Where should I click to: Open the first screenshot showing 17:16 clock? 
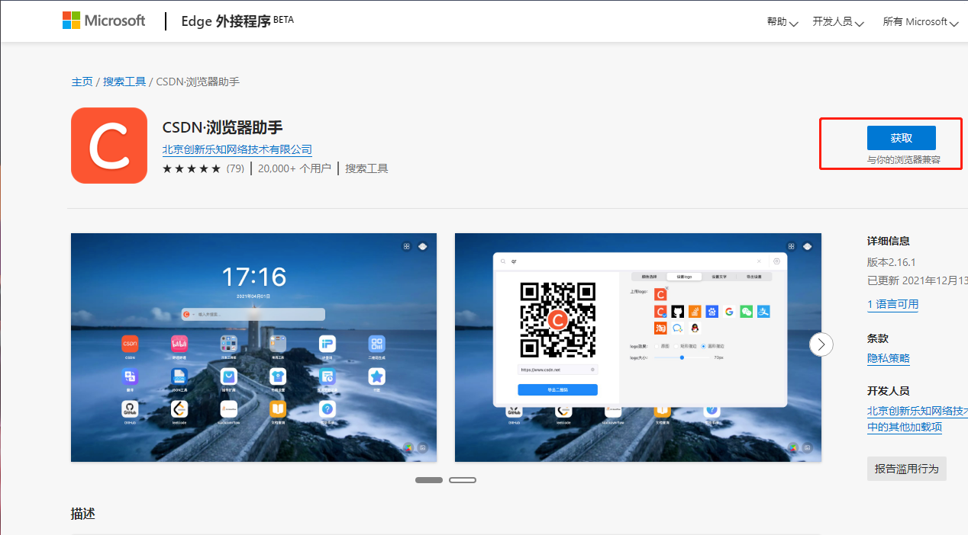tap(254, 348)
